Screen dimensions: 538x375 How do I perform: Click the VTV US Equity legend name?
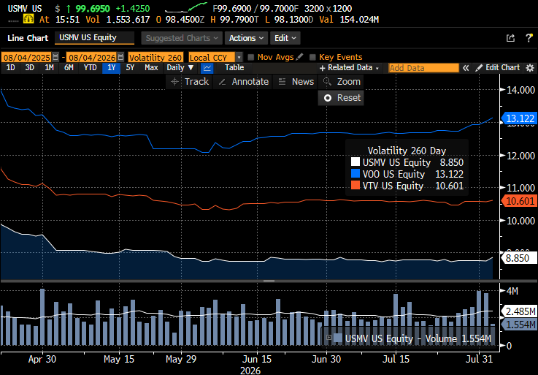393,186
